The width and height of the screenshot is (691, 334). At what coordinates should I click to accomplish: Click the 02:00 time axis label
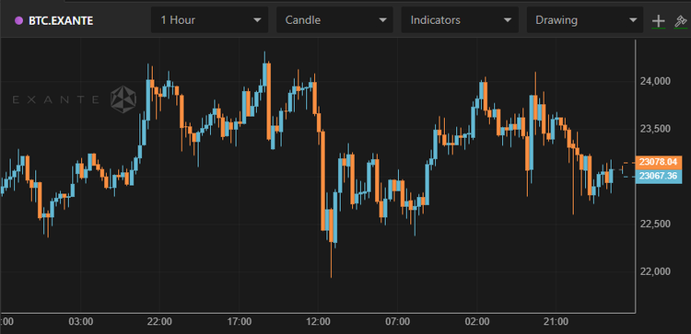tap(477, 322)
